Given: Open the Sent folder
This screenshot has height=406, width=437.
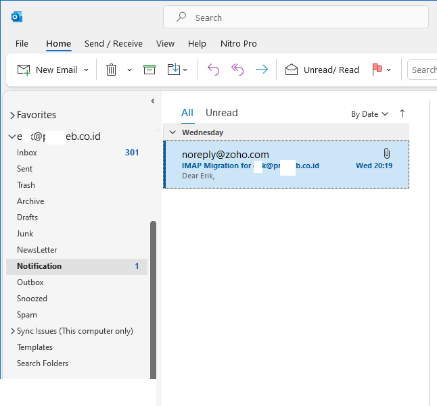Looking at the screenshot, I should coord(76,169).
